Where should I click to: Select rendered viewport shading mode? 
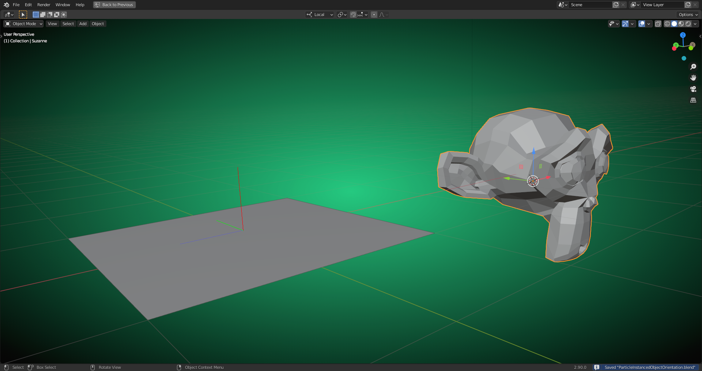688,24
